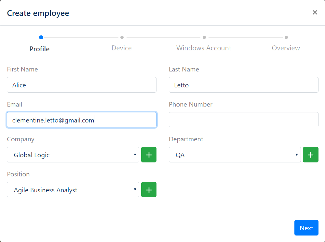Close the Create employee dialog
Screen dimensions: 325x242
[315, 12]
